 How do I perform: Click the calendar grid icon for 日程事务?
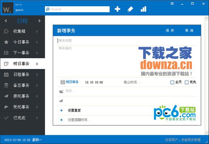(6, 75)
